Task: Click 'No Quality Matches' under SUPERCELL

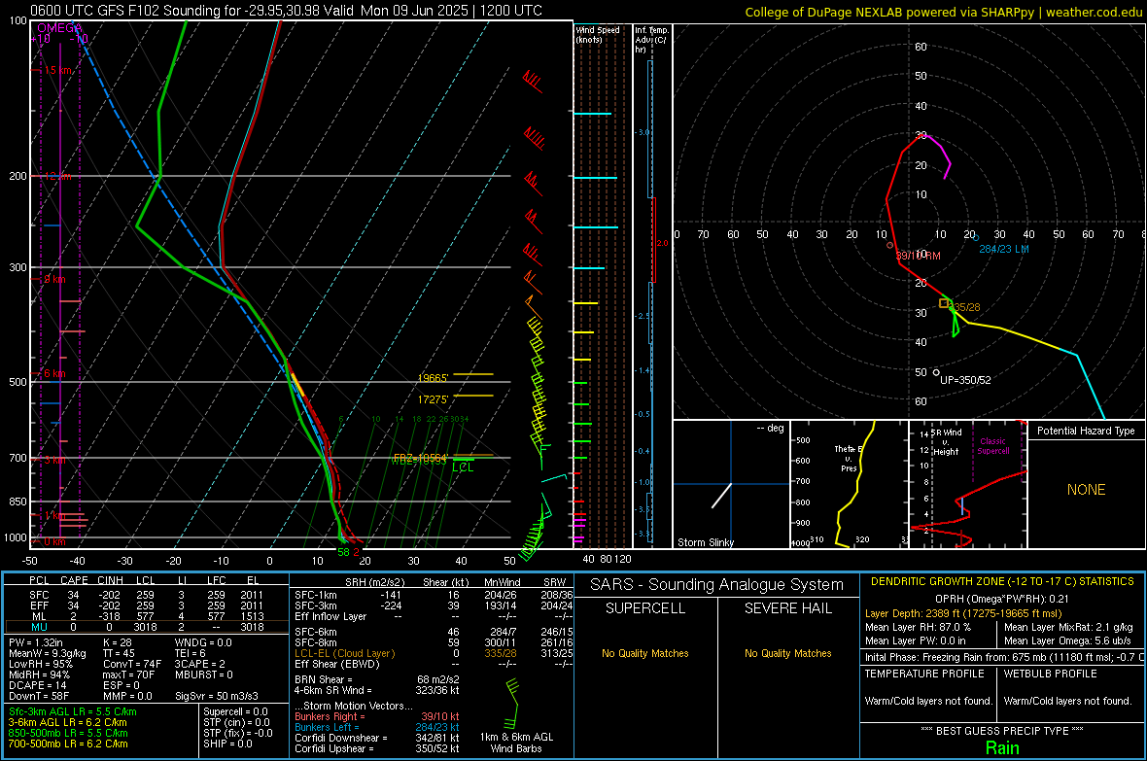Action: tap(645, 653)
